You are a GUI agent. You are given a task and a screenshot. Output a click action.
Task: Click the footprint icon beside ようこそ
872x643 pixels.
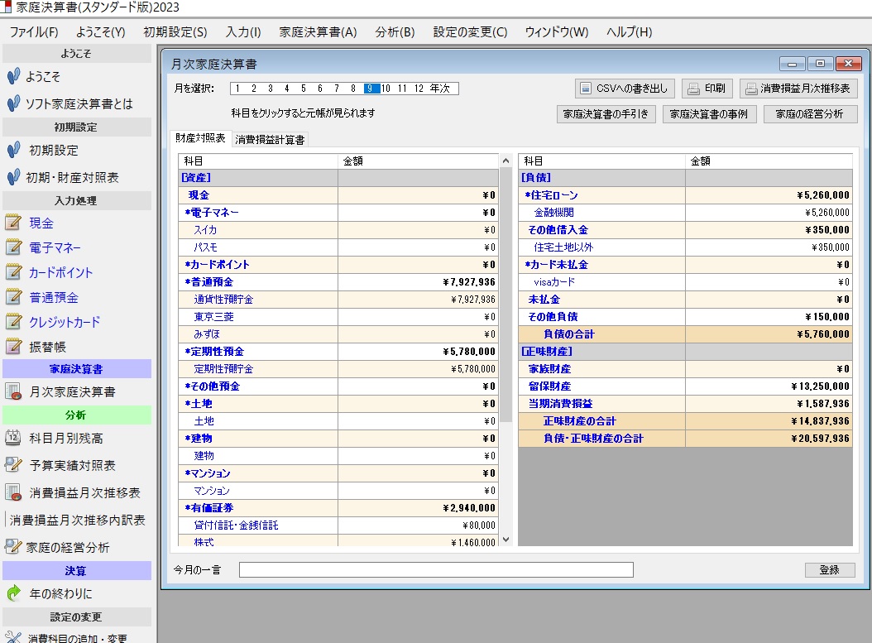coord(13,77)
